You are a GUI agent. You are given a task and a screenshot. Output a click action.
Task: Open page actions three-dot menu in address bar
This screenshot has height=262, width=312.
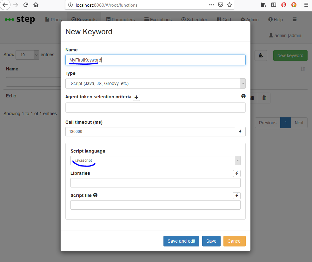211,5
